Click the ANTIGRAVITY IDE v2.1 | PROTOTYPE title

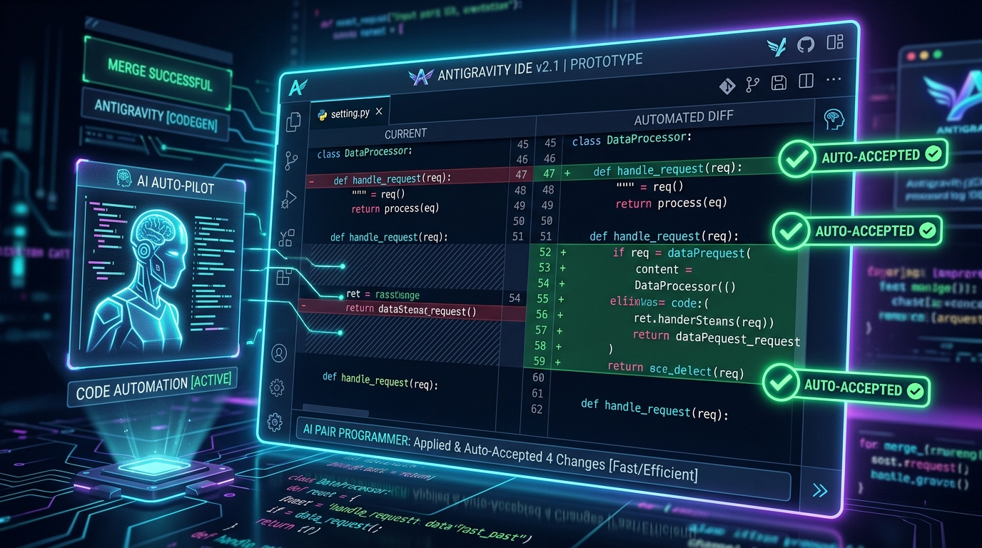pos(541,68)
